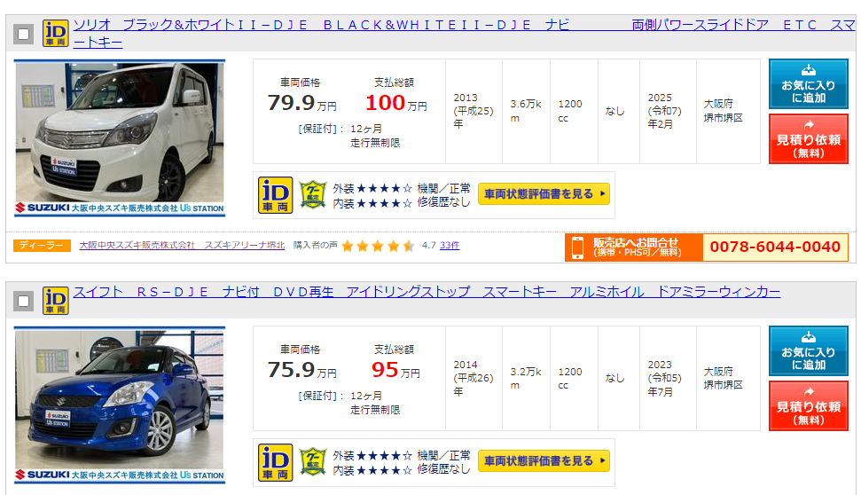Click the green certification emblem in スイフト evaluation
The height and width of the screenshot is (495, 861).
(x=313, y=461)
